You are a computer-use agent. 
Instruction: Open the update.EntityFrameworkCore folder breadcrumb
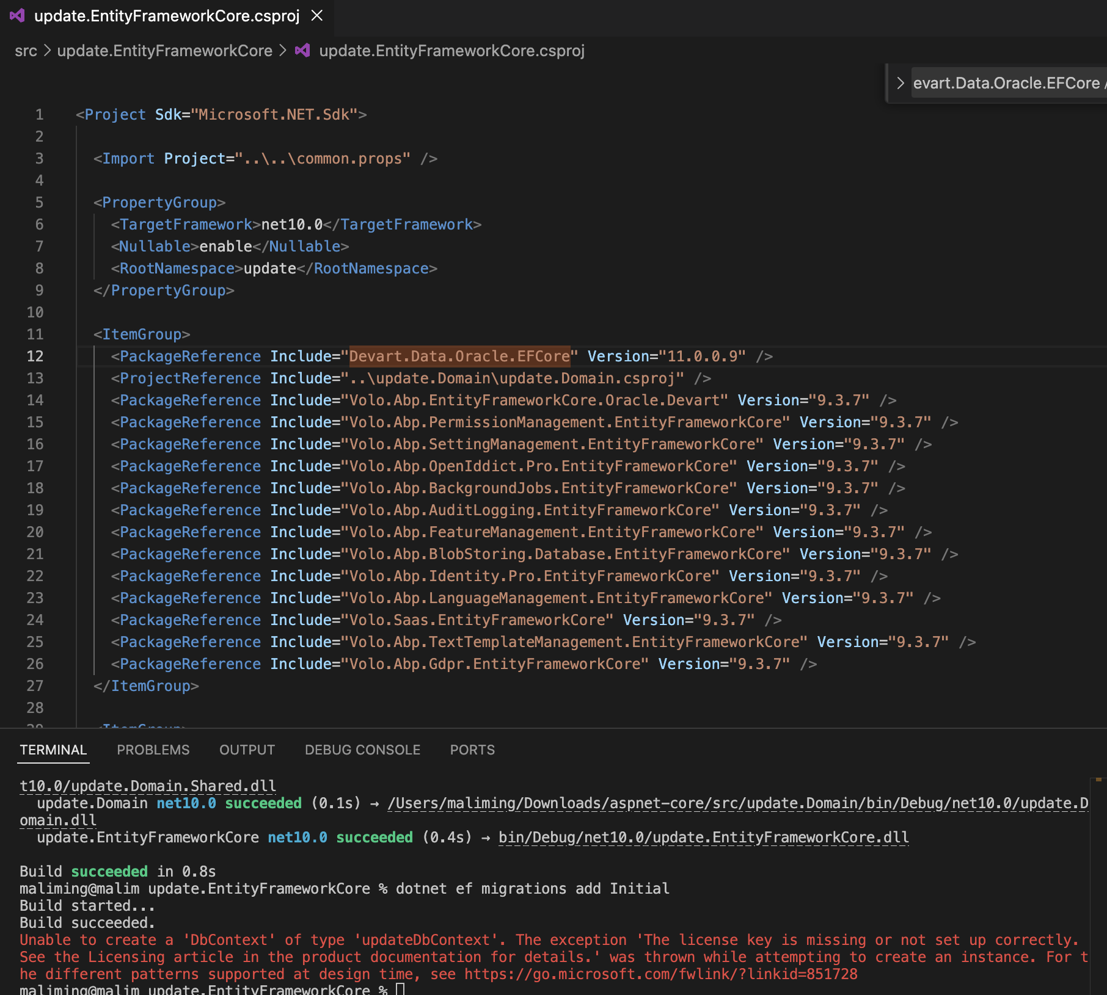pos(164,51)
